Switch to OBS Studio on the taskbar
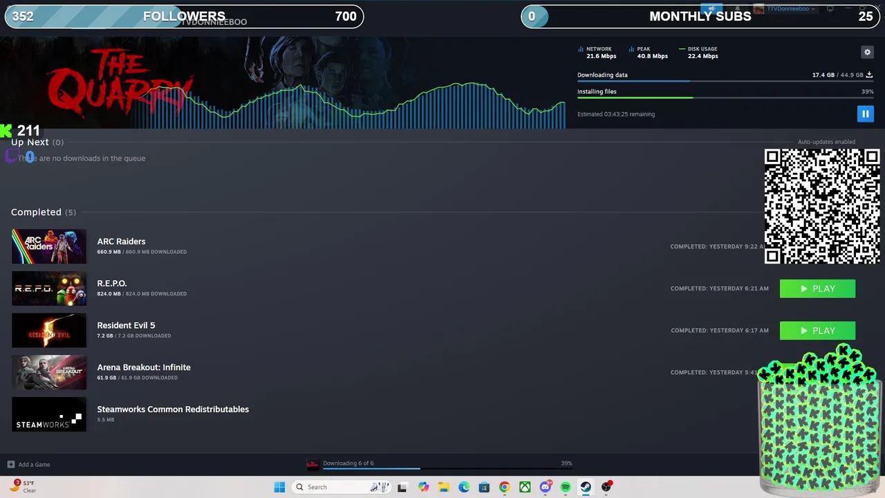The width and height of the screenshot is (885, 498). coord(606,487)
